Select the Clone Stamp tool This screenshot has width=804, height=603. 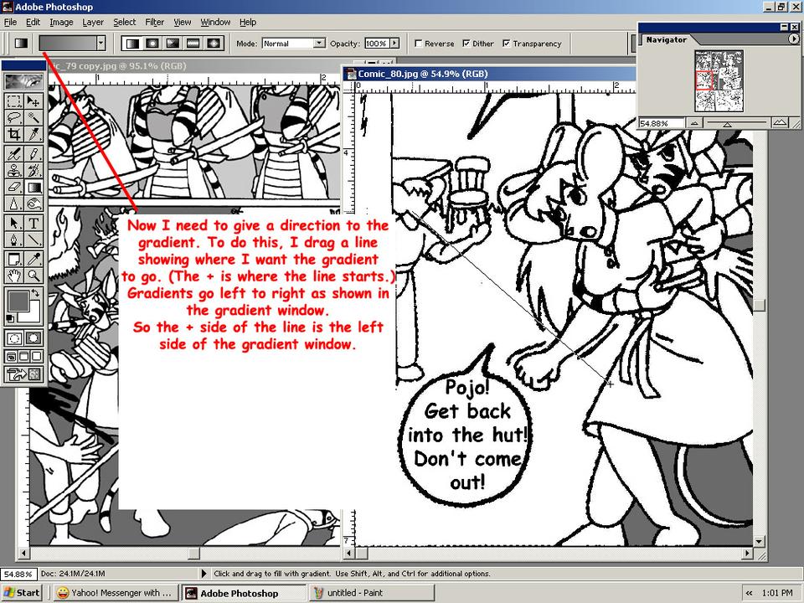pos(14,170)
